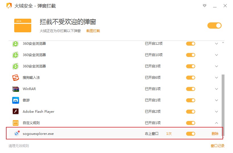Image resolution: width=233 pixels, height=153 pixels.
Task: Click the WinRAR name label
Action: [x=29, y=89]
